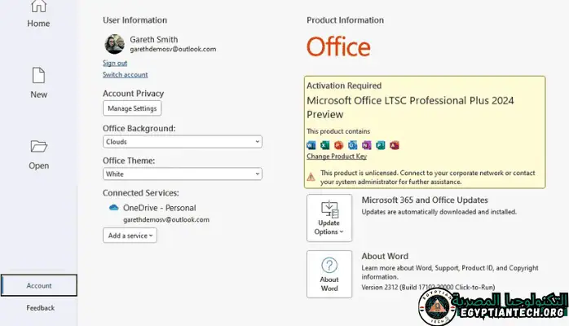Image resolution: width=569 pixels, height=326 pixels.
Task: Open the Open files page
Action: (x=38, y=155)
